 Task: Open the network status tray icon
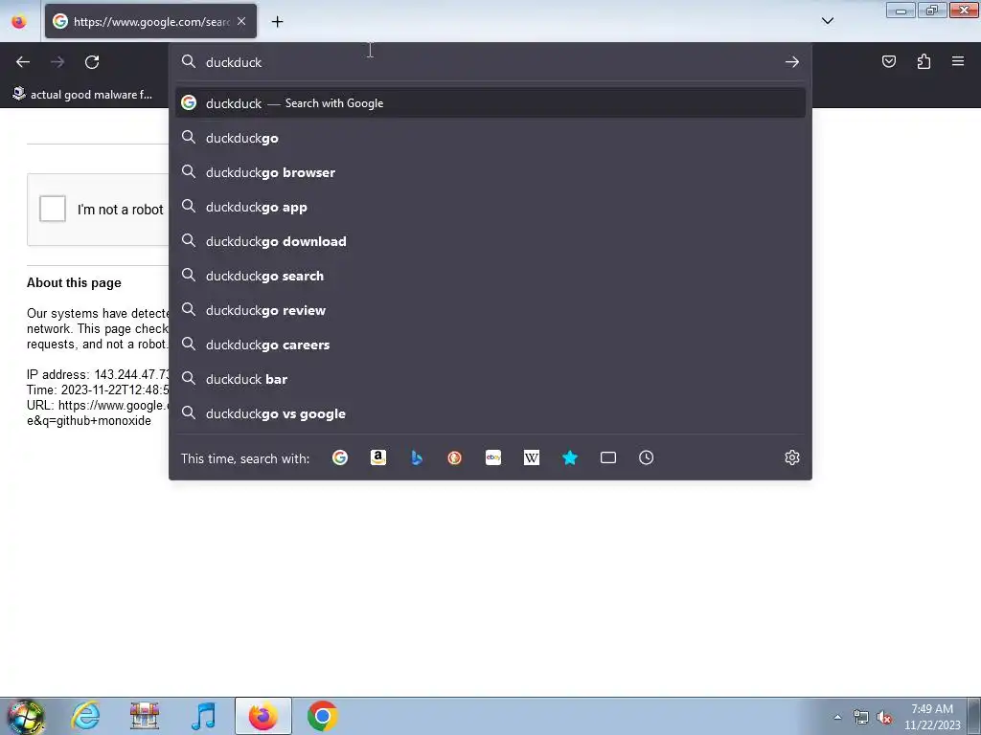click(861, 717)
